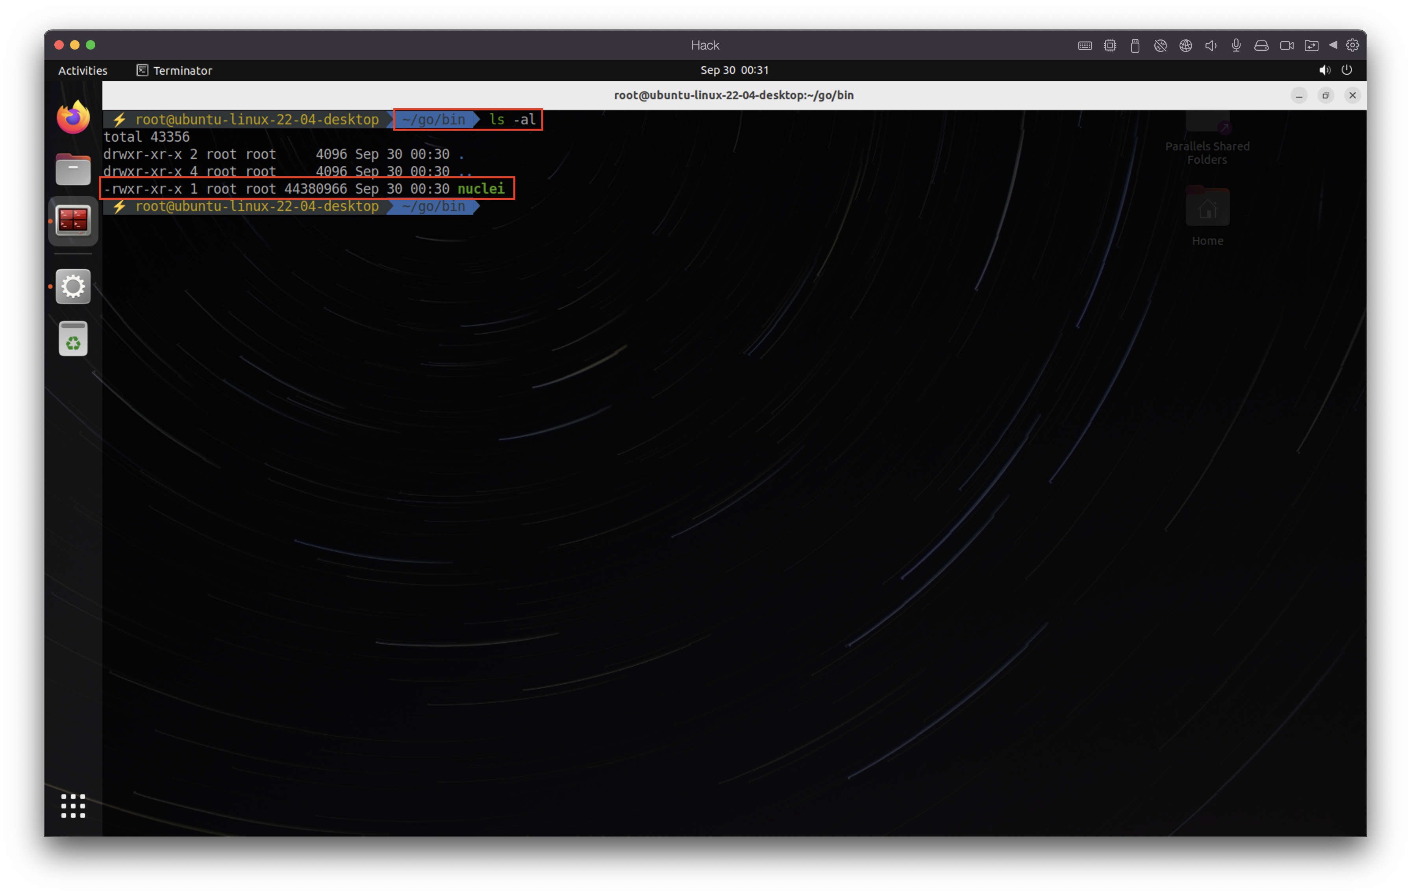Click the Ubuntu volume icon in the top bar
The height and width of the screenshot is (895, 1411).
click(1324, 70)
